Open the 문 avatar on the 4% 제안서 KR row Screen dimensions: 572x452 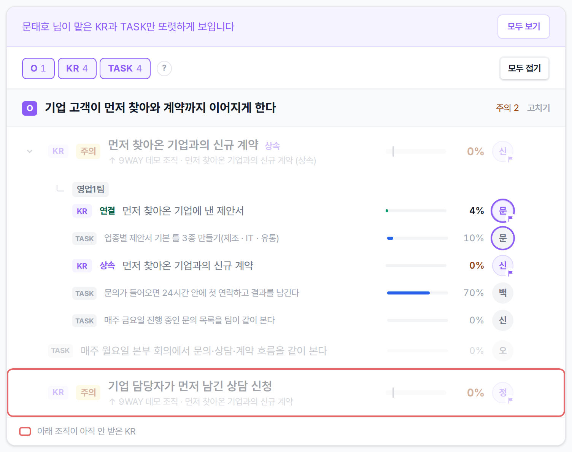[x=503, y=211]
